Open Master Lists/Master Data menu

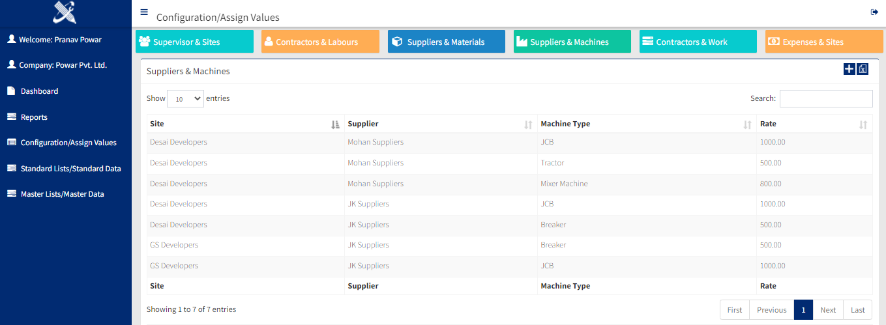coord(62,194)
